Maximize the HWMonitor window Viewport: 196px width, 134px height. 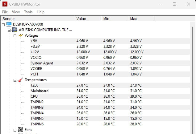point(174,4)
